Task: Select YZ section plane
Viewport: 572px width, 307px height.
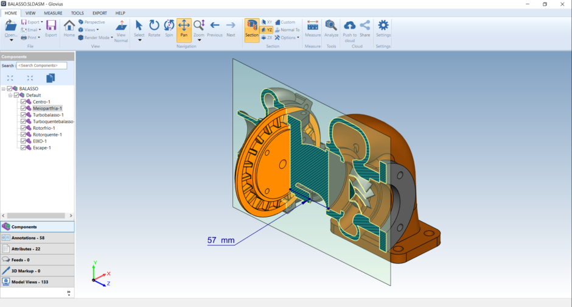Action: (x=267, y=30)
